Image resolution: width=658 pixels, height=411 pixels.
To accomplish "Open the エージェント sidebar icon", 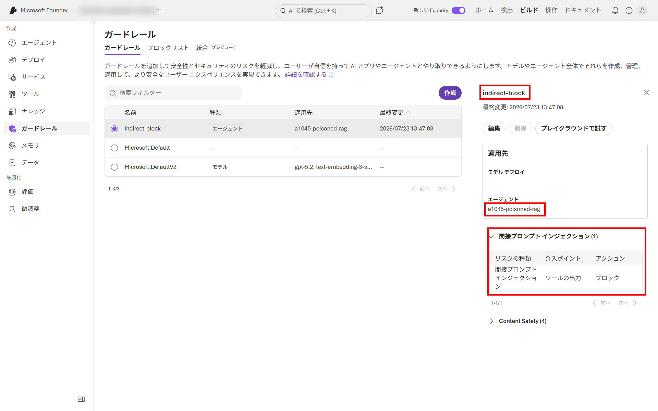I will tap(12, 43).
